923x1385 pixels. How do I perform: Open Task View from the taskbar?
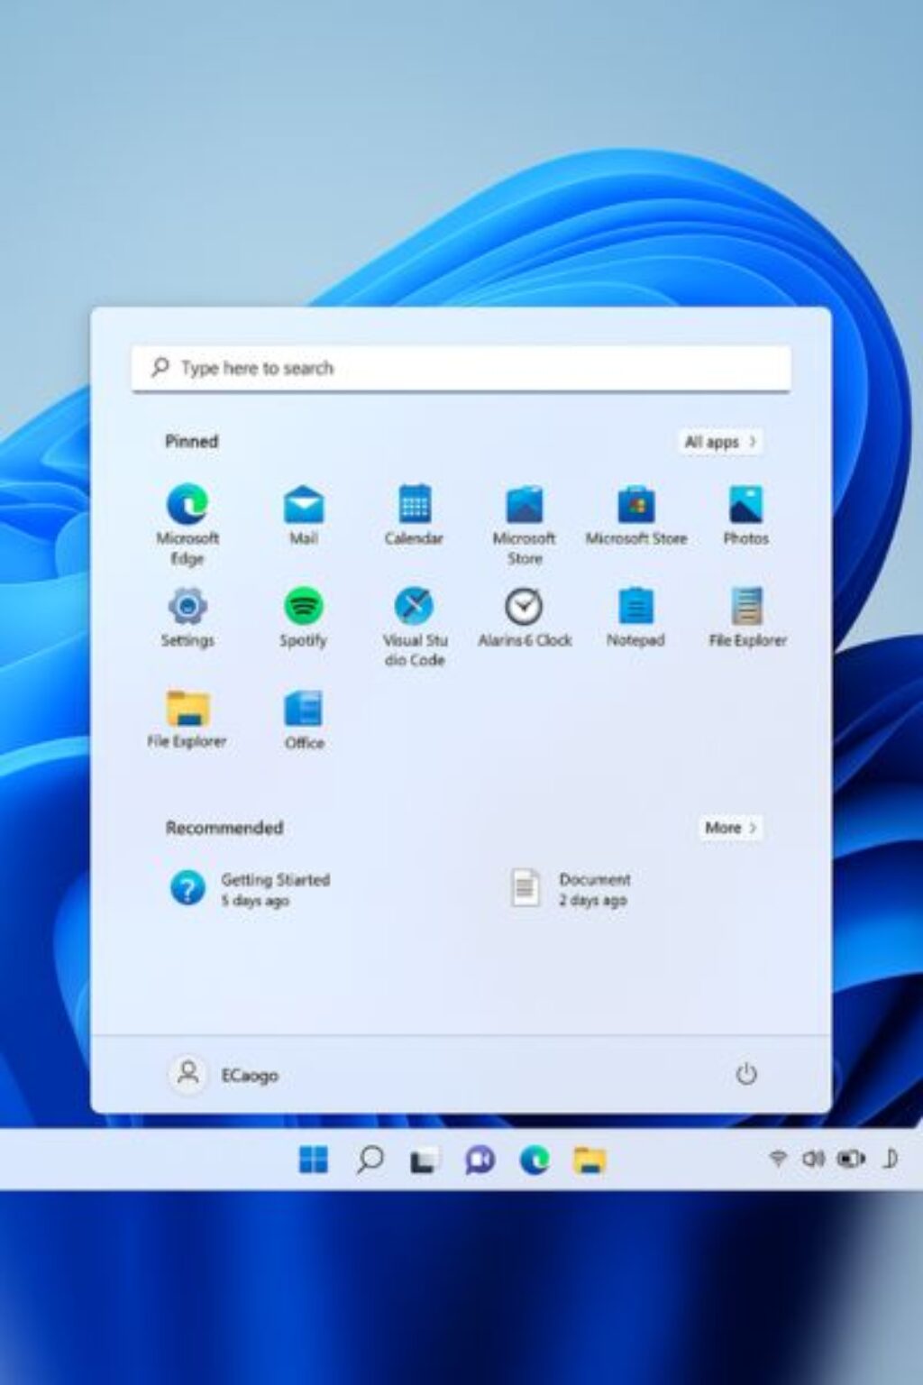click(424, 1160)
